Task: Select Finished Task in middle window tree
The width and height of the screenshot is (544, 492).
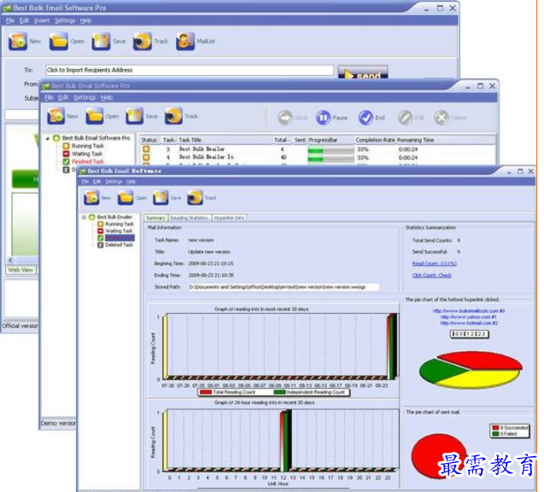Action: (88, 161)
